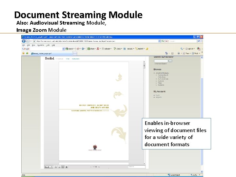Screen dimensions: 236x177
Task: Open the zoom level dropdown in status bar
Action: pos(200,175)
